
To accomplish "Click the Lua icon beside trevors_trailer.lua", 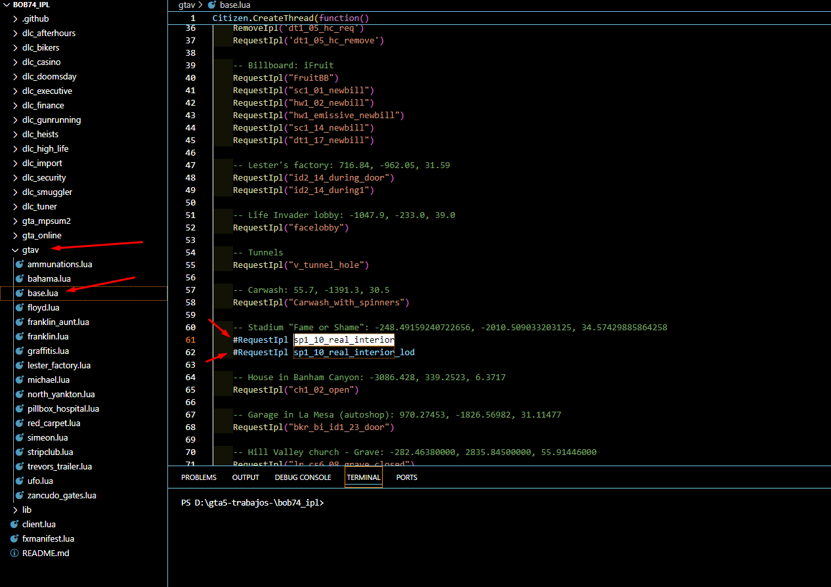I will click(x=19, y=466).
